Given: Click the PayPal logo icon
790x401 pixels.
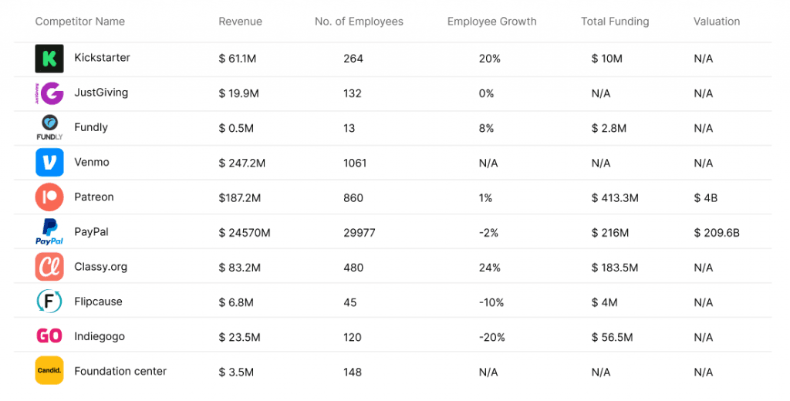Looking at the screenshot, I should [x=49, y=232].
